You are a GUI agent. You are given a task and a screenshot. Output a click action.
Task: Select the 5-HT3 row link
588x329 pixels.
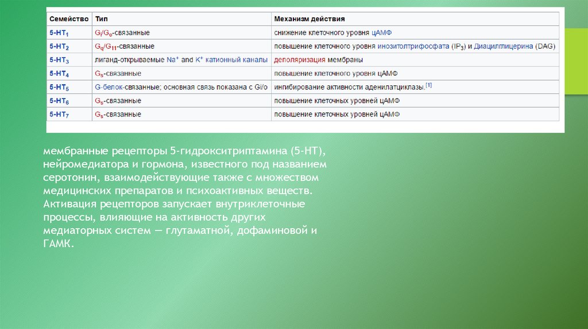(59, 60)
